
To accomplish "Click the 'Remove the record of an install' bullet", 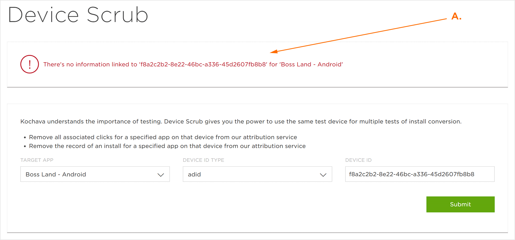I will pos(167,146).
